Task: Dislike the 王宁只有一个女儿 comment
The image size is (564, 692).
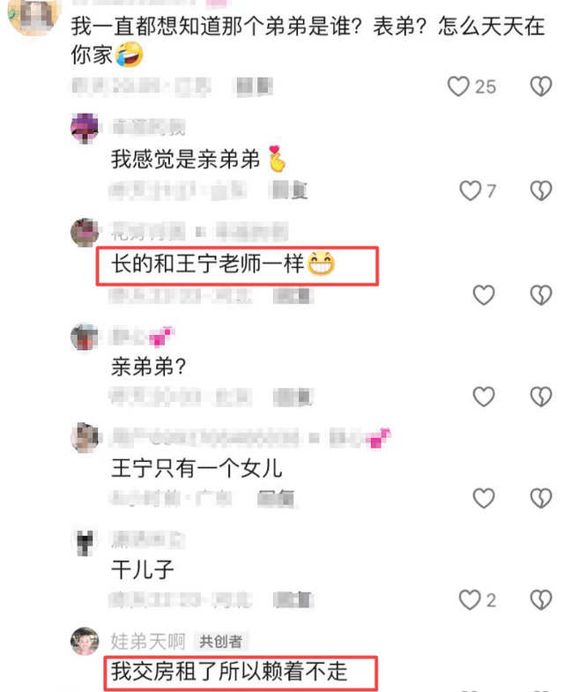Action: coord(541,498)
